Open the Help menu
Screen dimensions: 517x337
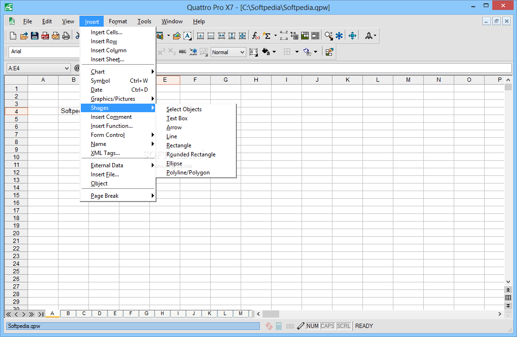199,21
